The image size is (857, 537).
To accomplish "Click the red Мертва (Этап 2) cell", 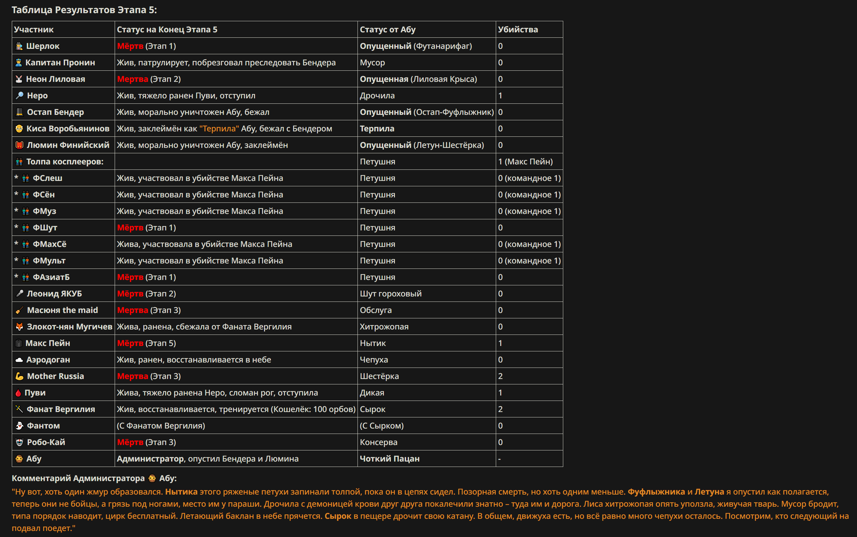I will [x=236, y=79].
